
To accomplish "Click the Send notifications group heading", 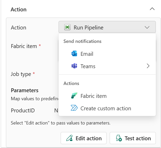I will (x=82, y=41).
